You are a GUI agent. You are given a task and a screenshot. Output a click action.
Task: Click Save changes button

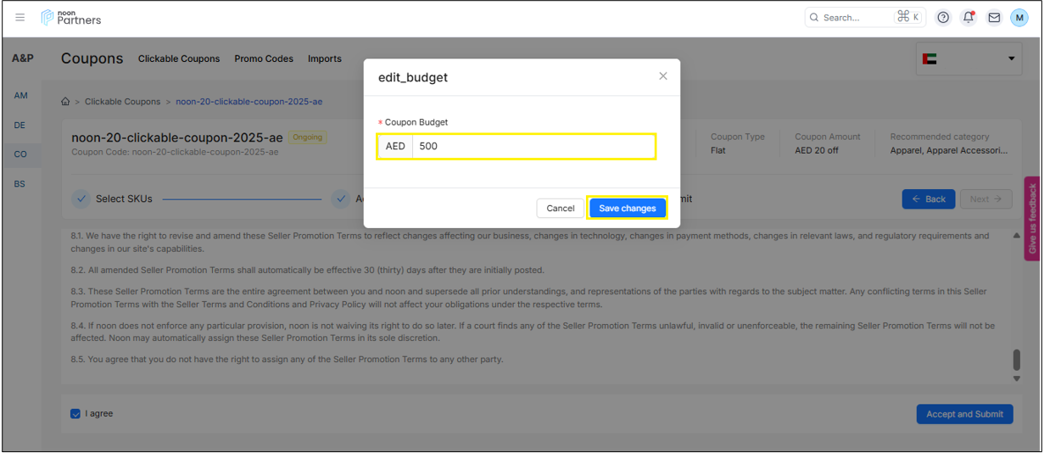[x=627, y=208]
